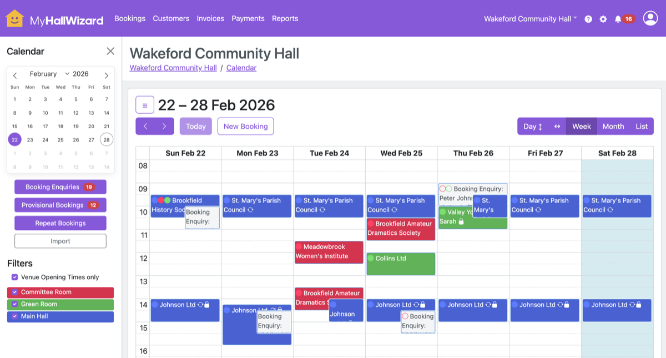
Task: View notifications via the bell icon
Action: 618,18
